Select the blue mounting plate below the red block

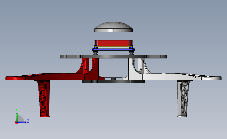pyautogui.click(x=114, y=50)
